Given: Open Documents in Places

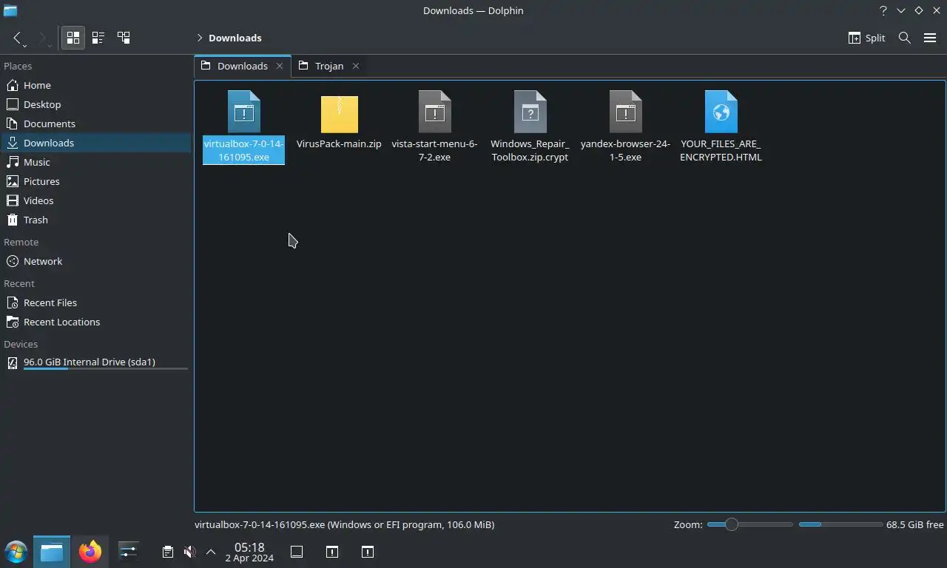Looking at the screenshot, I should click(96, 124).
